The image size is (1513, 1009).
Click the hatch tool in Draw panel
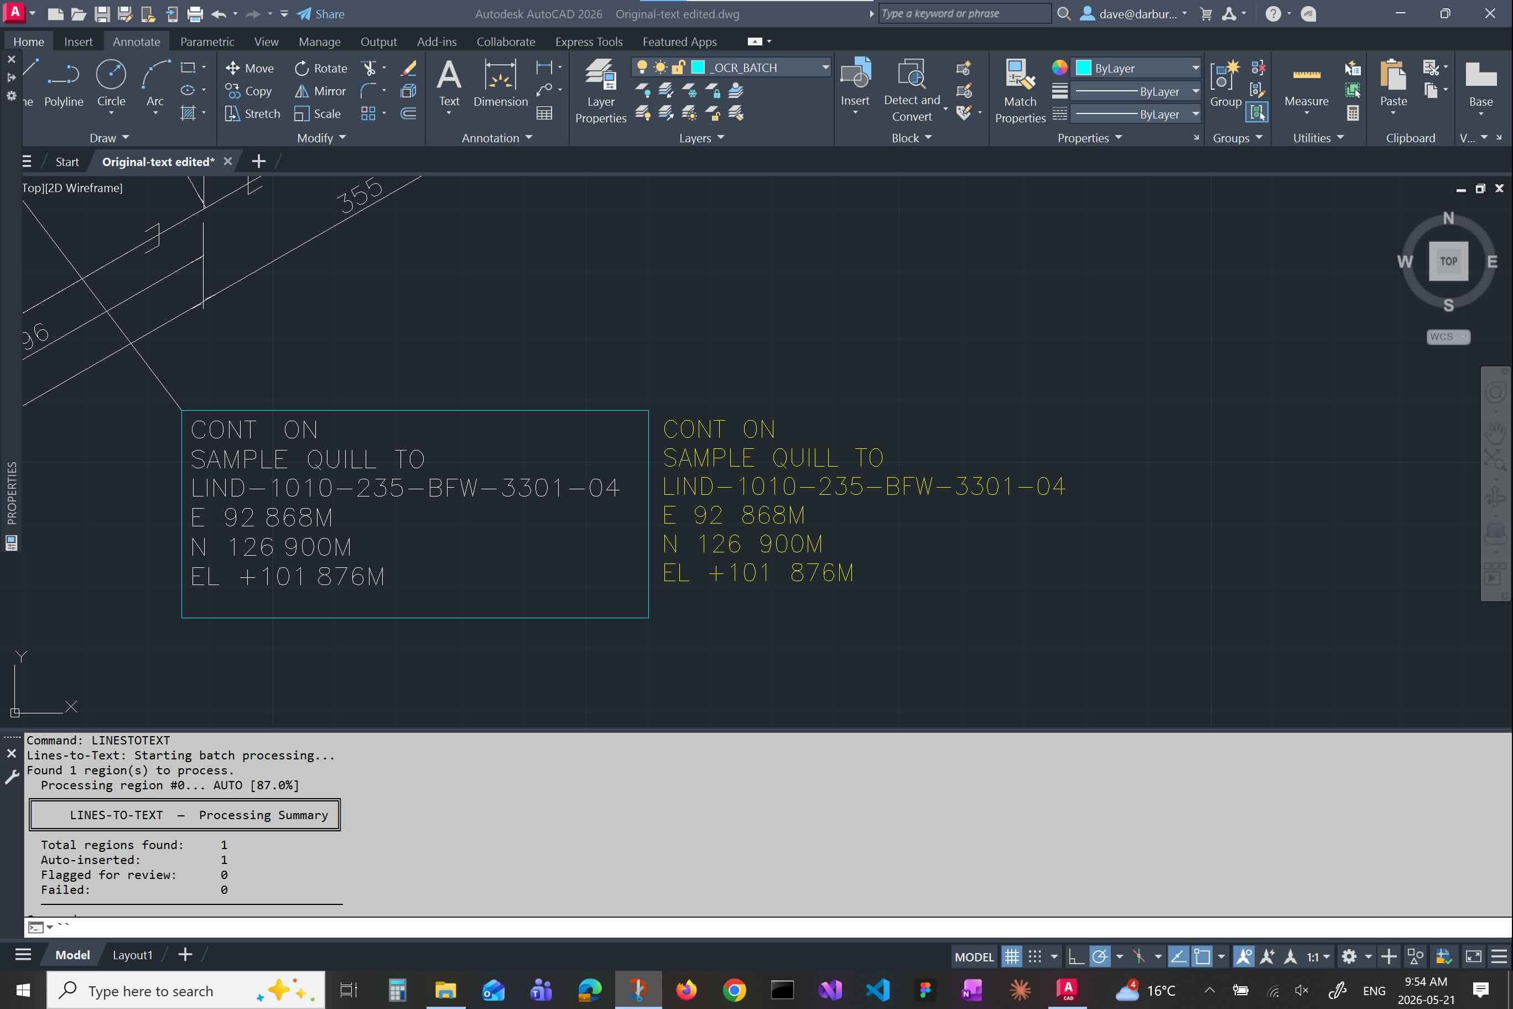pos(188,114)
